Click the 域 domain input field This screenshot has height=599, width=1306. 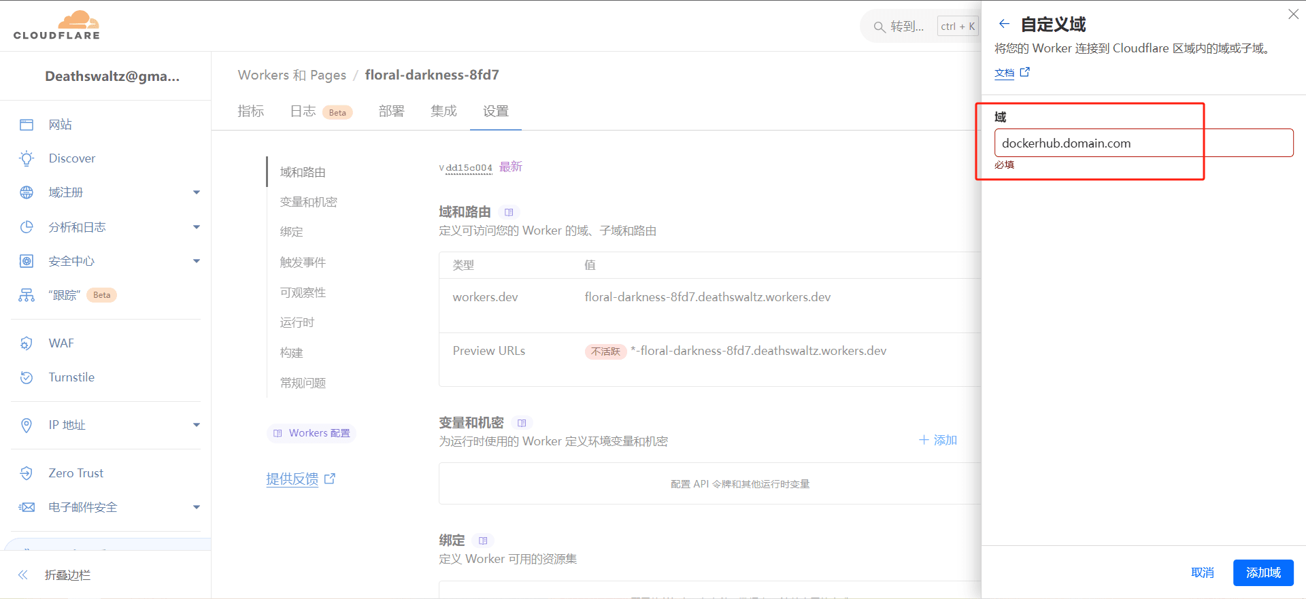coord(1143,143)
